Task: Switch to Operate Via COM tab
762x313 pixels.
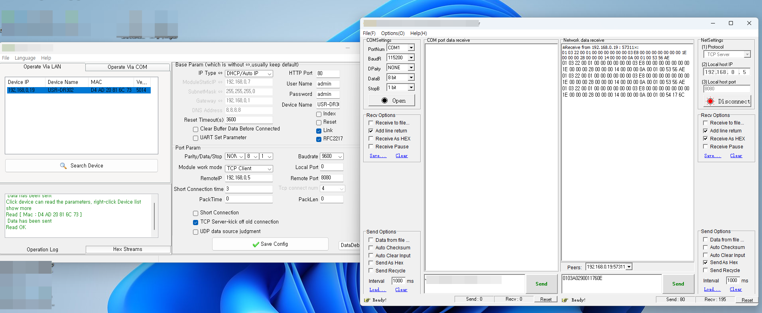Action: [127, 67]
